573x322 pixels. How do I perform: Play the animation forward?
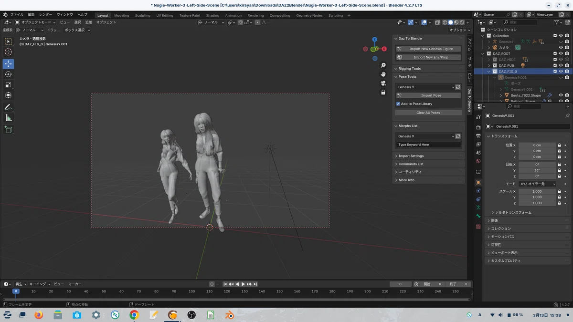243,284
